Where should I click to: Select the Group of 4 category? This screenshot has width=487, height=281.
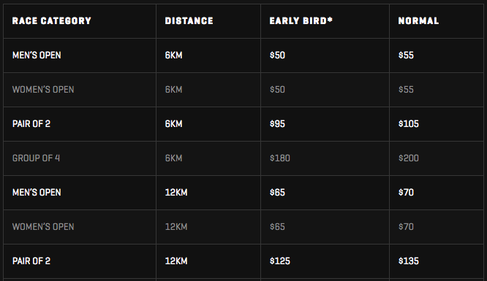(36, 158)
